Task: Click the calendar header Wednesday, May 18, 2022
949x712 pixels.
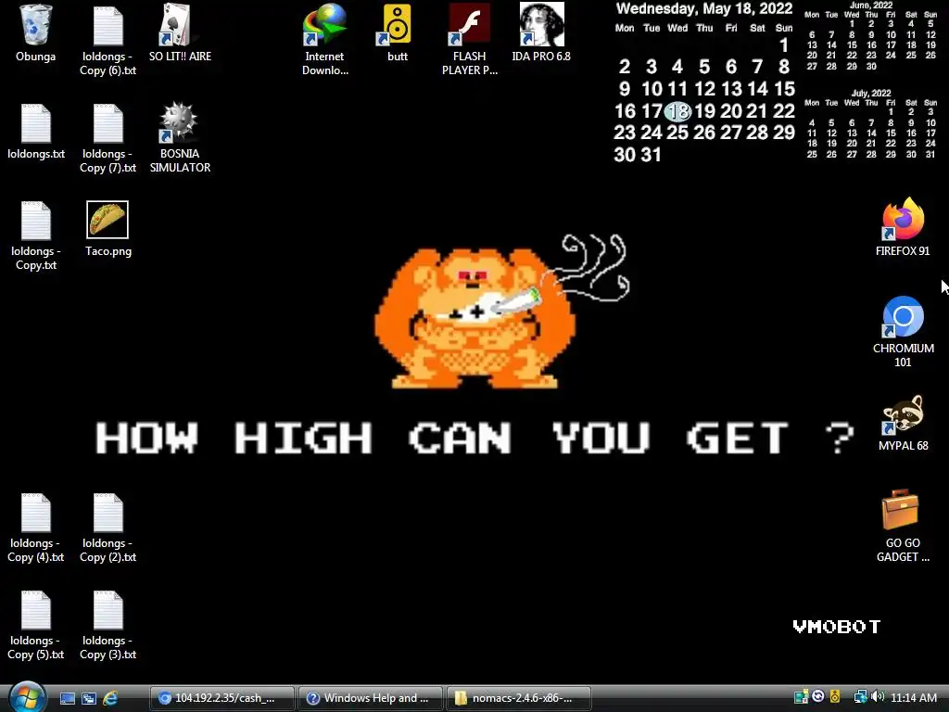Action: point(704,8)
